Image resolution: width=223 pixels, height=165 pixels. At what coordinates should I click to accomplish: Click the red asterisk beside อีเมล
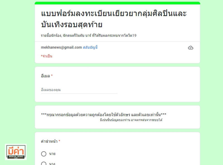[x=52, y=75]
